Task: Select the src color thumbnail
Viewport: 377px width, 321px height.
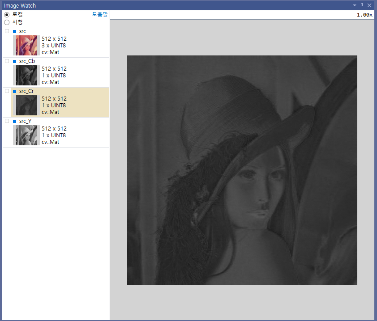Action: coord(26,45)
